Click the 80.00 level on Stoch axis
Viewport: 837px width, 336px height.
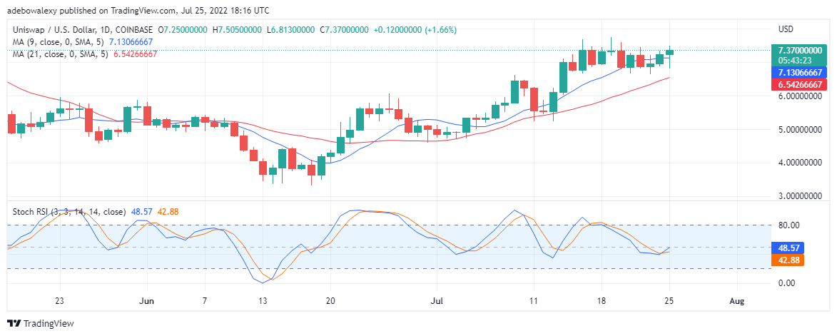click(x=788, y=225)
